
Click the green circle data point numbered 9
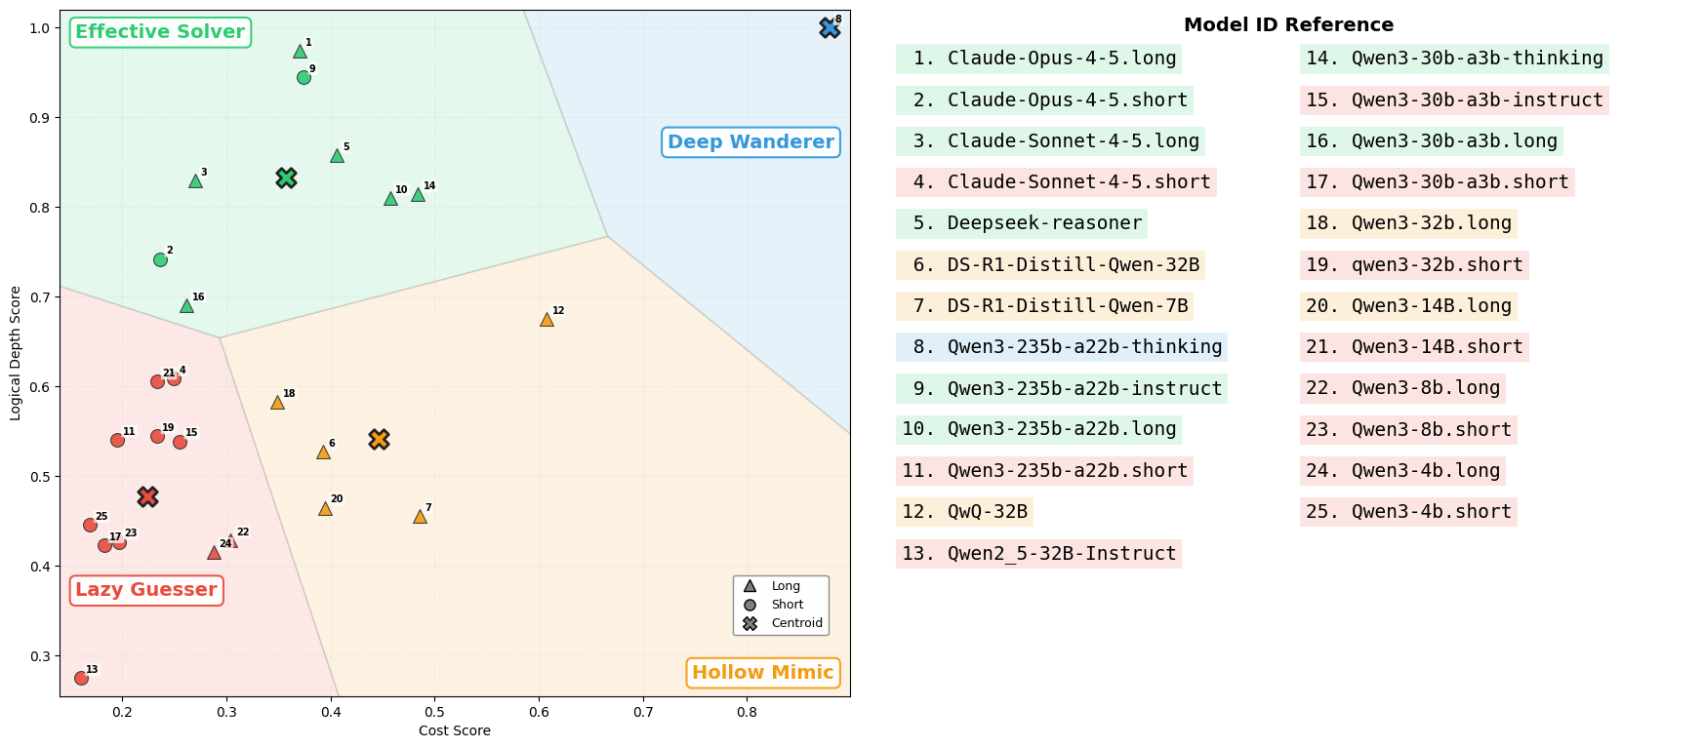pos(304,78)
